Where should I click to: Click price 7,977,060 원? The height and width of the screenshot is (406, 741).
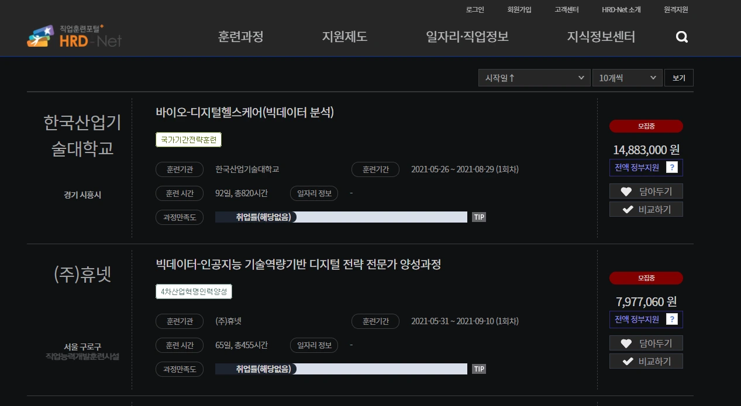646,302
